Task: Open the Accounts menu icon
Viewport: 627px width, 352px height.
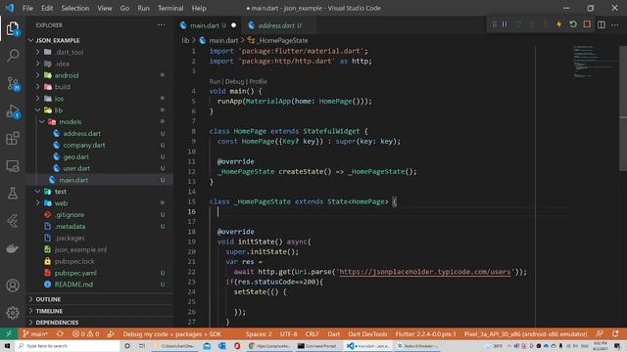Action: click(13, 286)
